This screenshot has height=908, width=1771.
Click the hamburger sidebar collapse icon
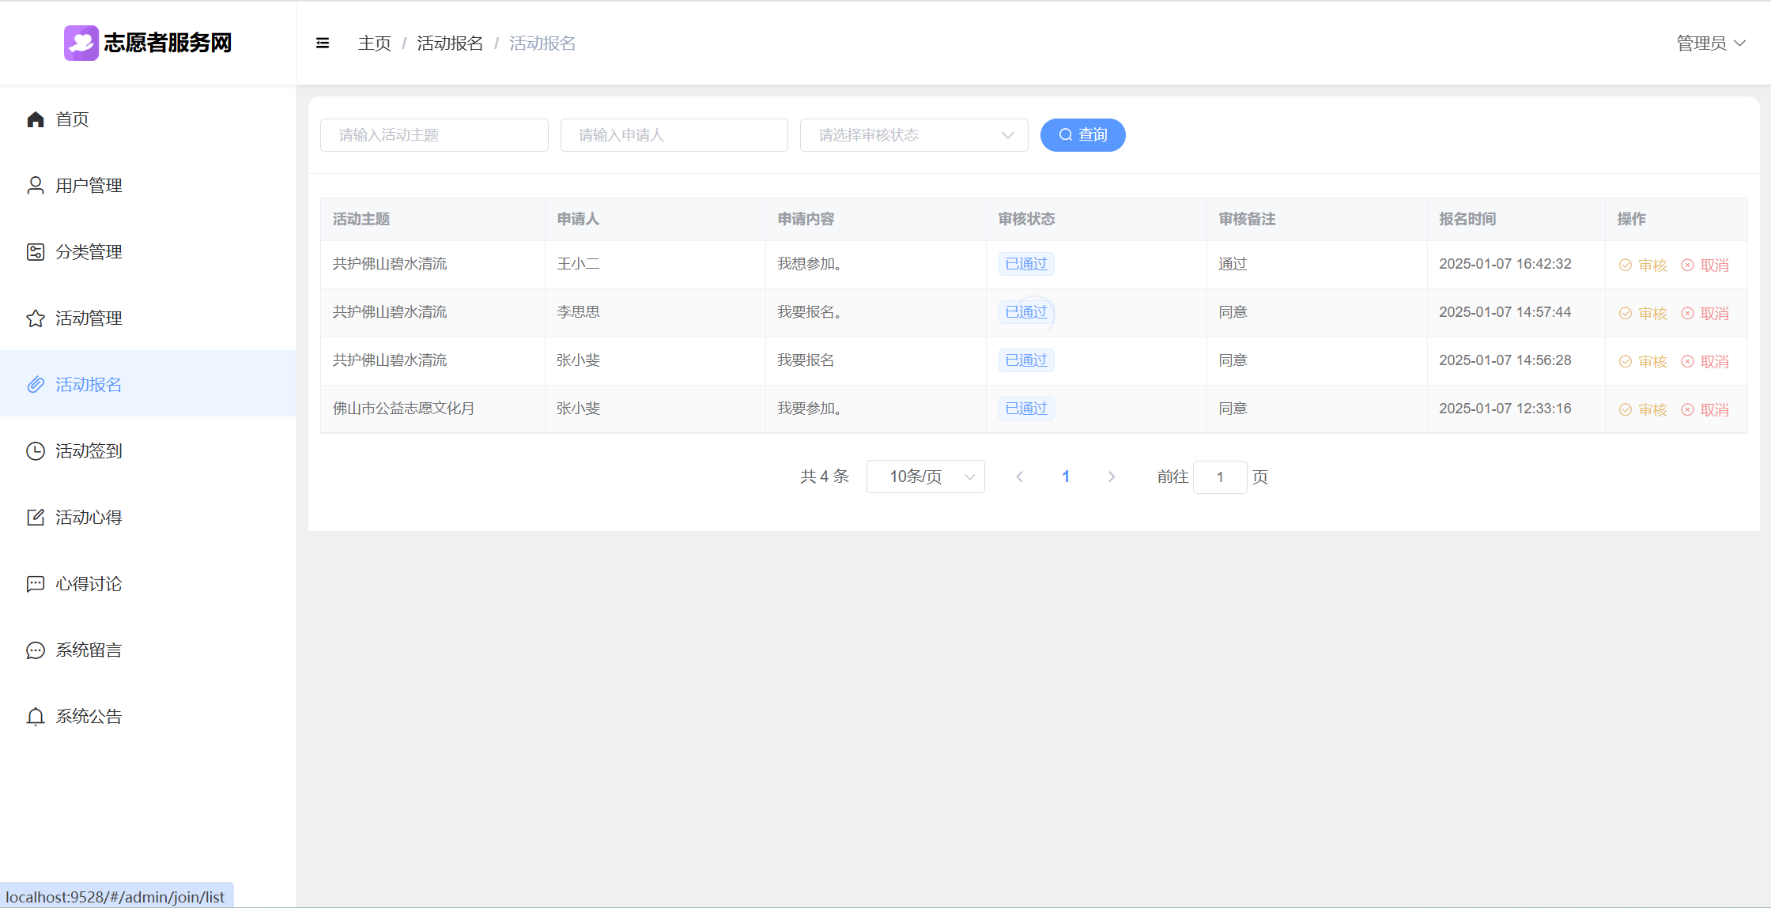(x=323, y=43)
